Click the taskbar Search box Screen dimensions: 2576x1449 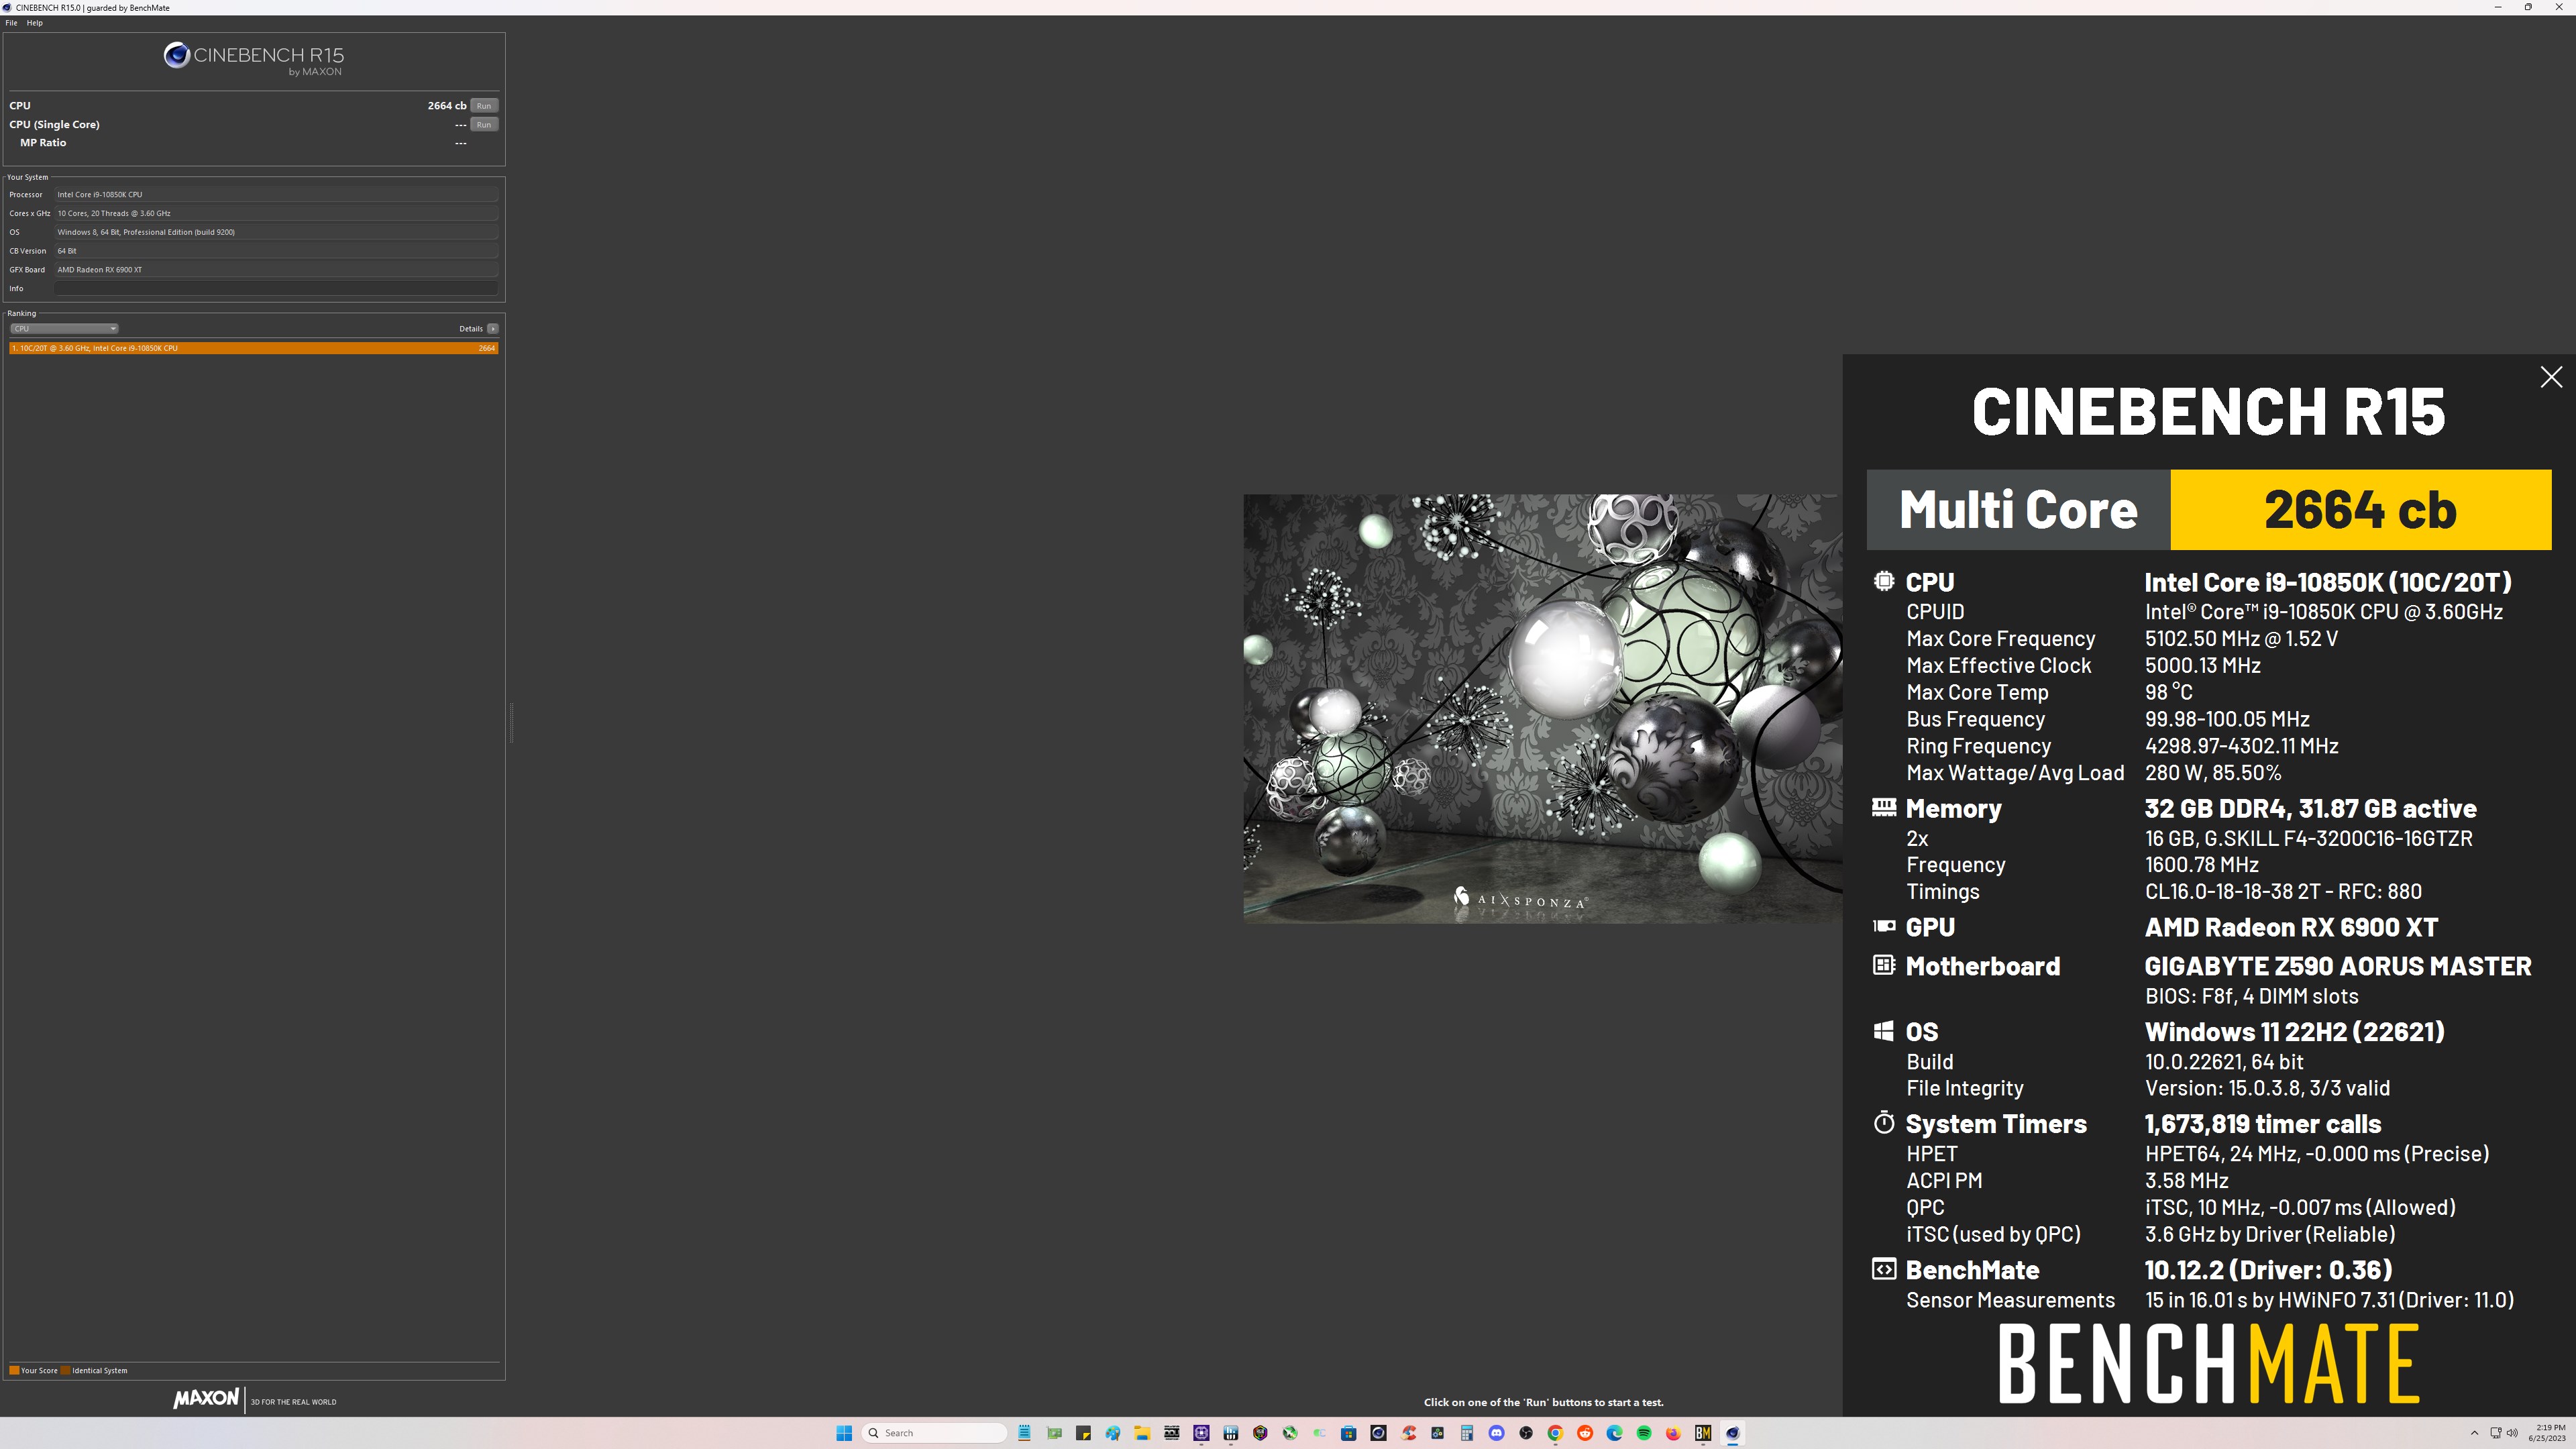[934, 1433]
